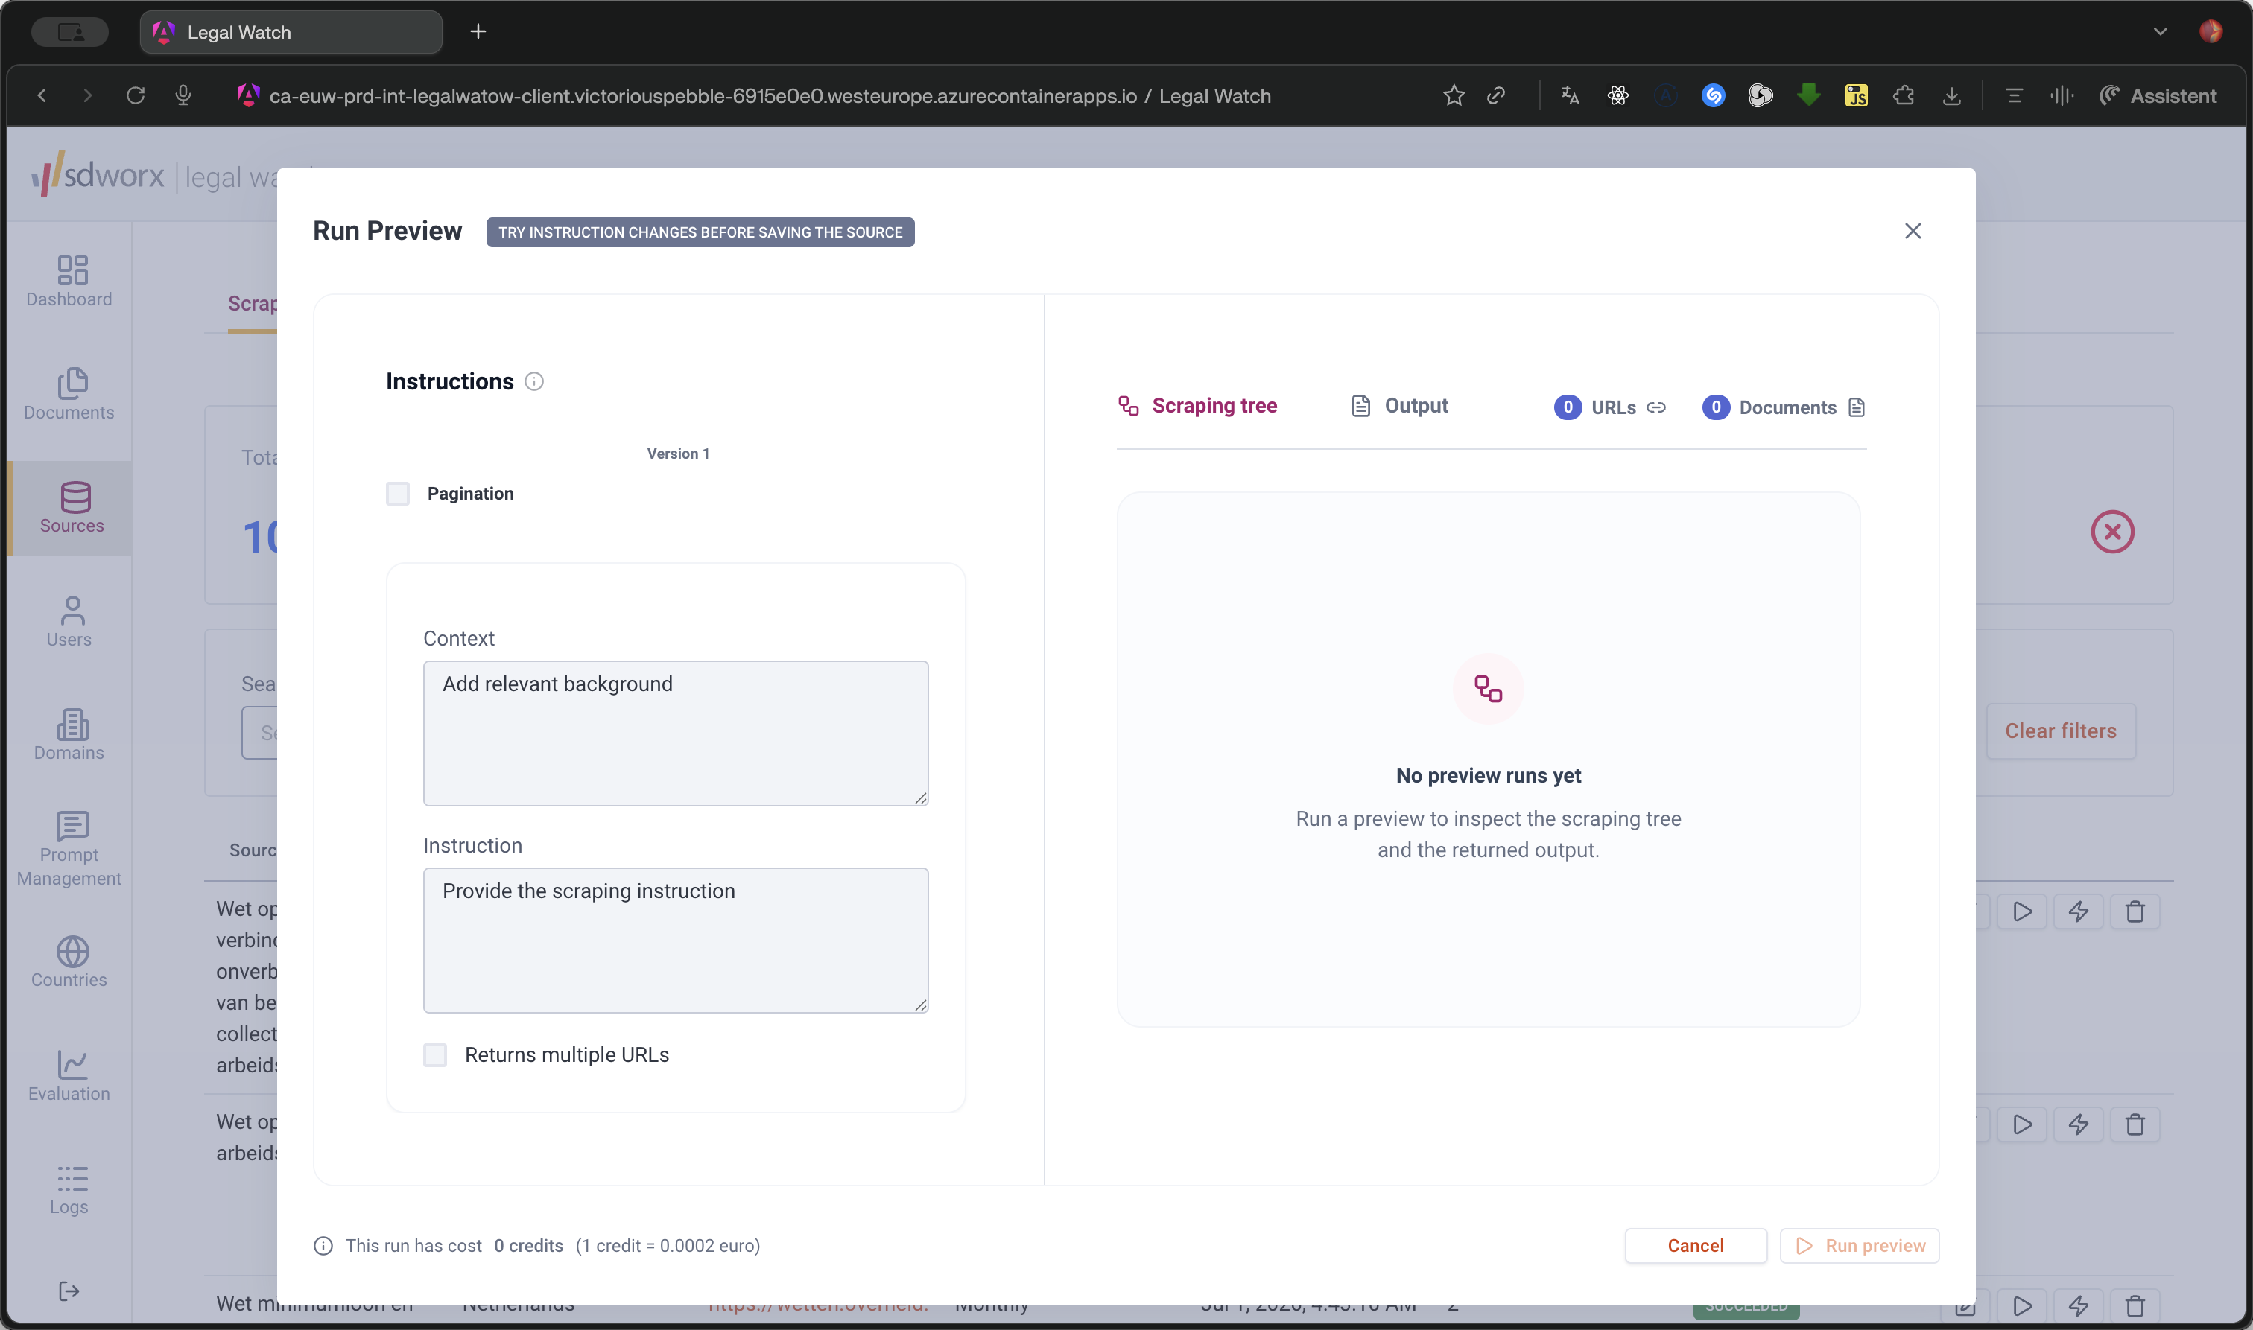Click the trash icon in the second source row
2253x1330 pixels.
click(x=2135, y=1124)
